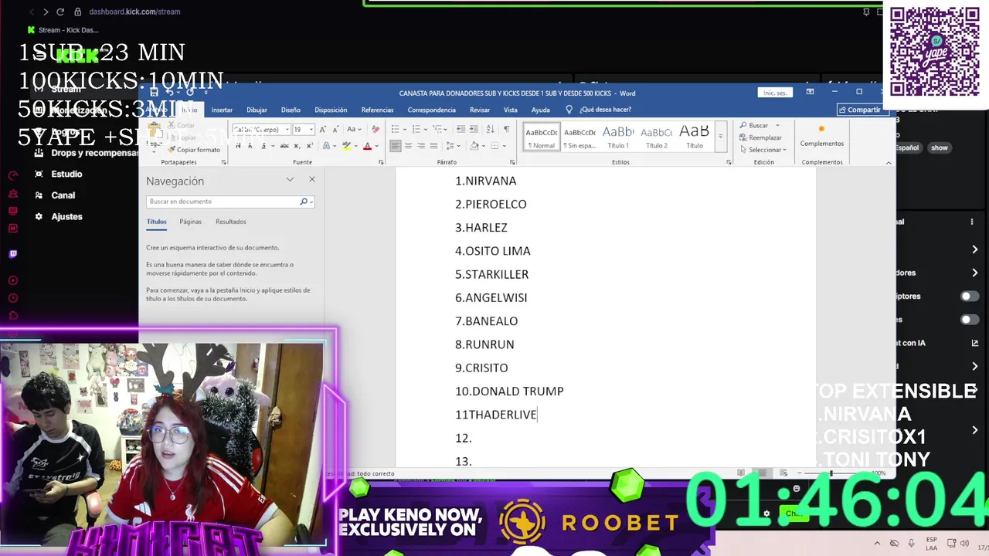Open chat settings gear in Kick dashboard
The height and width of the screenshot is (556, 989).
(x=766, y=513)
